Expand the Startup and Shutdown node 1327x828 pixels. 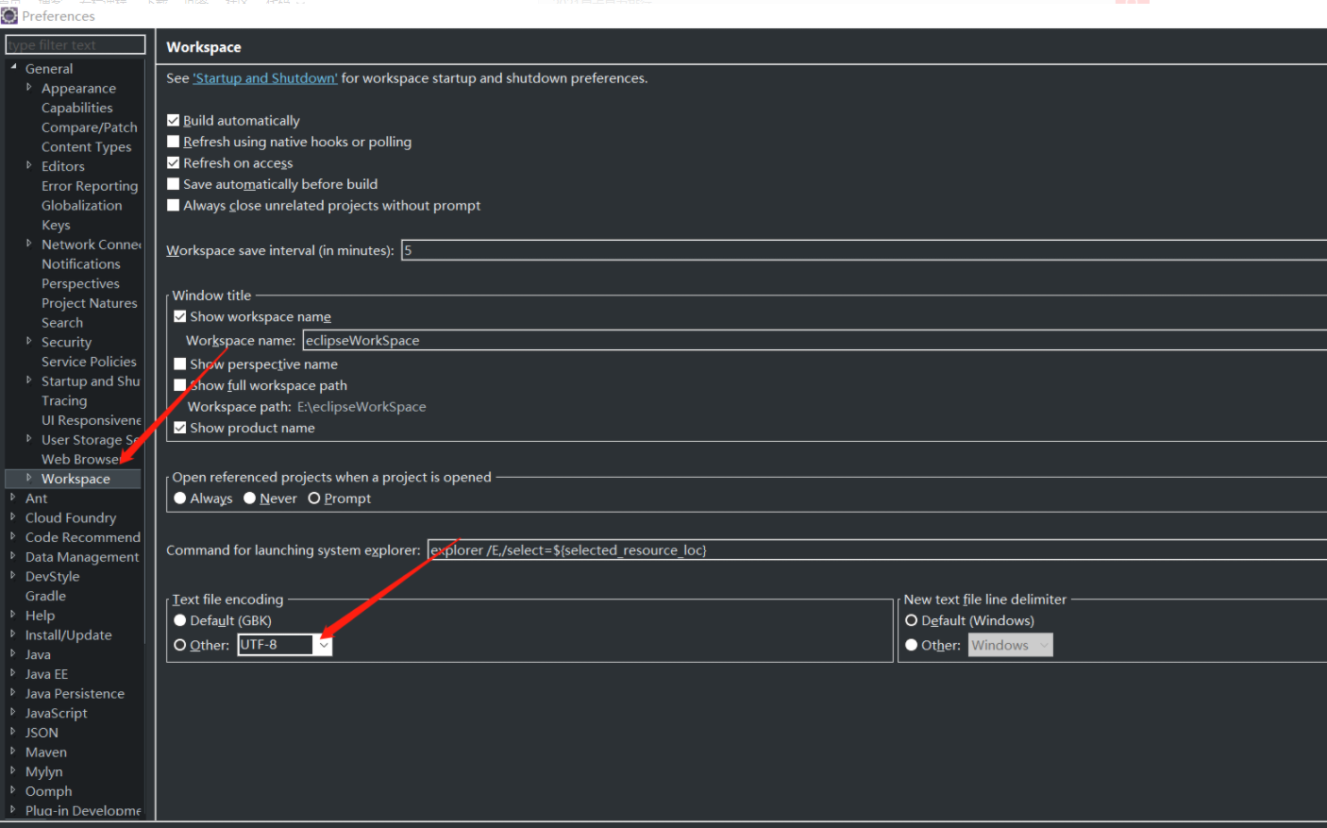click(29, 380)
